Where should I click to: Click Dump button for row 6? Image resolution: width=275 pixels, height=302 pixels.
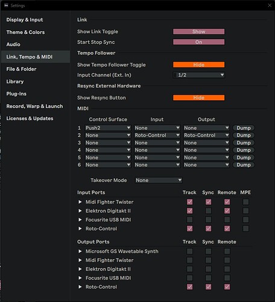click(x=244, y=165)
